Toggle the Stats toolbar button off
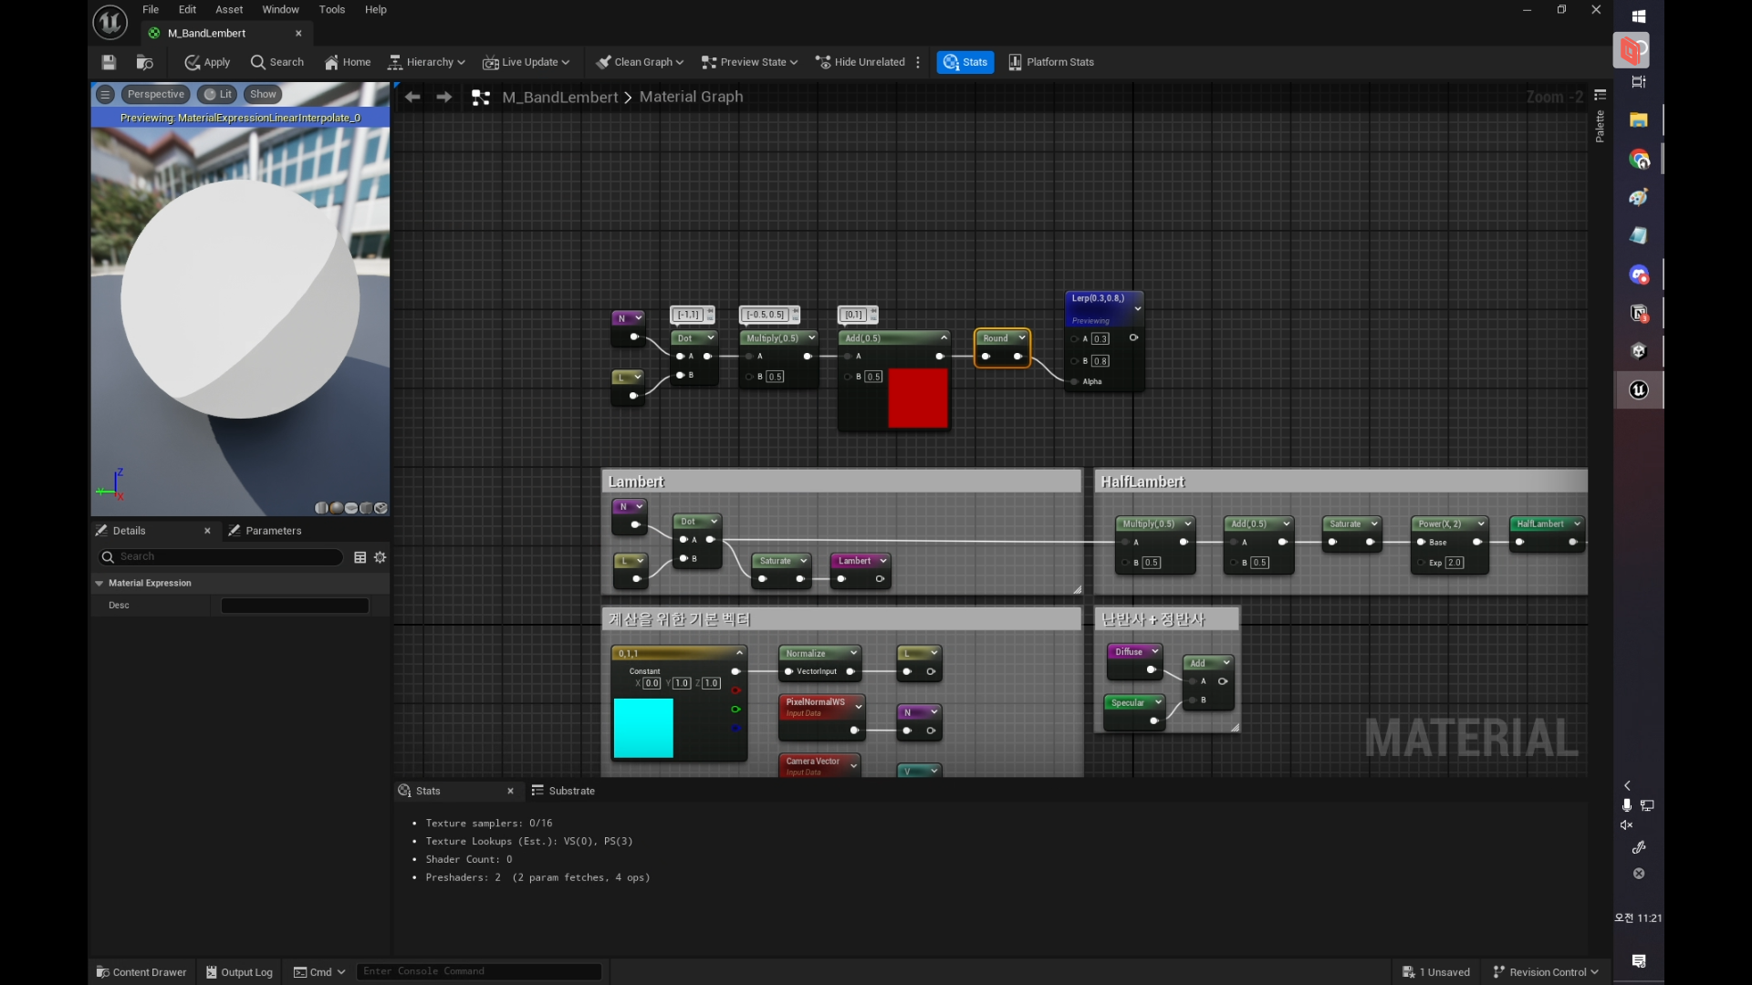 point(965,62)
